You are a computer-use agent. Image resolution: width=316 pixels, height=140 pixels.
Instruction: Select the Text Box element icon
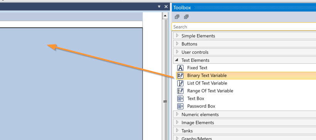[180, 99]
